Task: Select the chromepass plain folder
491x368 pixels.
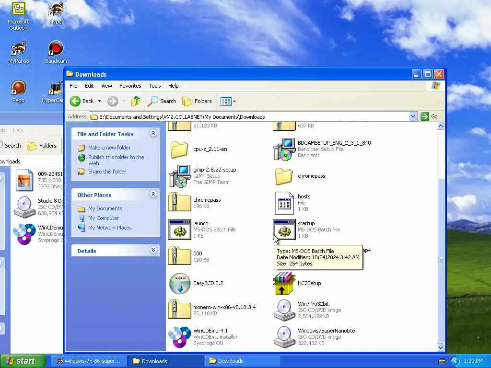Action: 301,176
